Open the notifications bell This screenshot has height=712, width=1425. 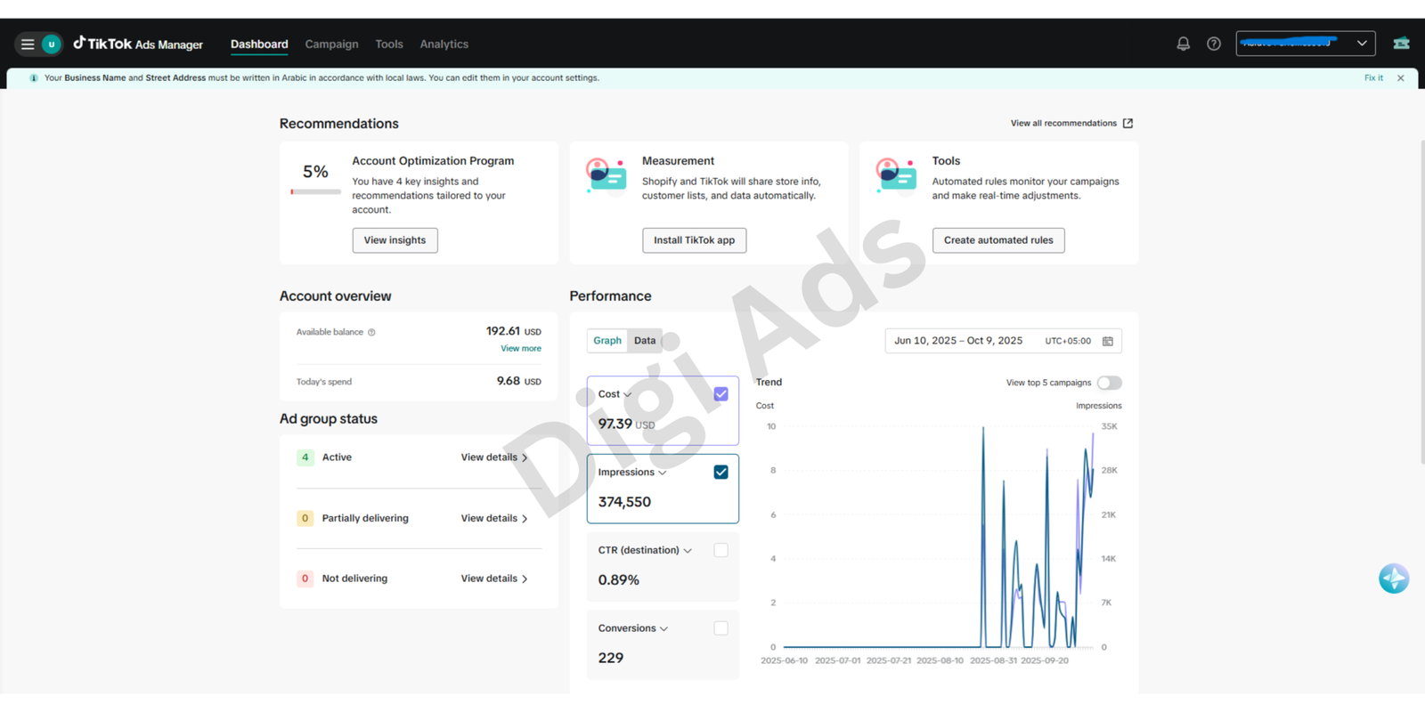pyautogui.click(x=1183, y=44)
